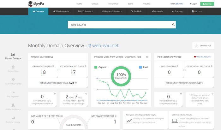Open Ranking History in the sidebar

click(13, 120)
